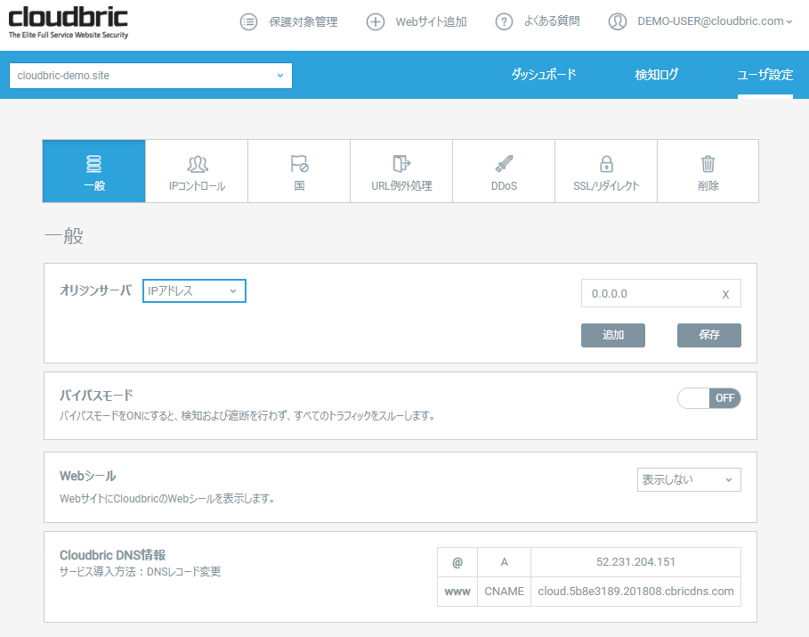This screenshot has width=809, height=637.
Task: Open the 検知ログ page
Action: [656, 75]
